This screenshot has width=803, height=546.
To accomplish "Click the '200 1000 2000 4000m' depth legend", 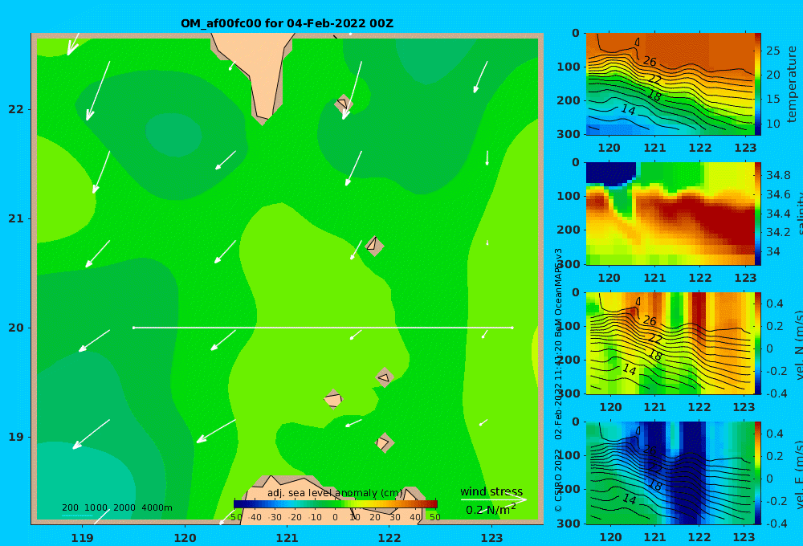I will [x=117, y=507].
